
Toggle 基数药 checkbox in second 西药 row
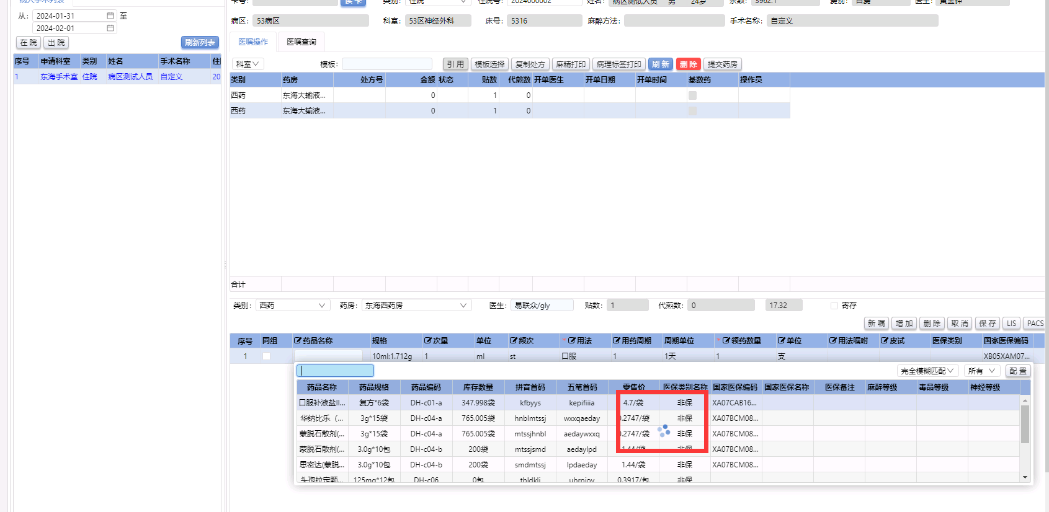tap(692, 111)
